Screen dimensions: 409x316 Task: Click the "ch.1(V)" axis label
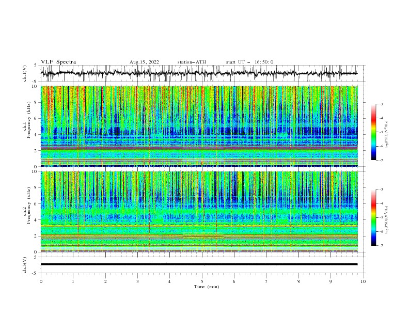[25, 73]
